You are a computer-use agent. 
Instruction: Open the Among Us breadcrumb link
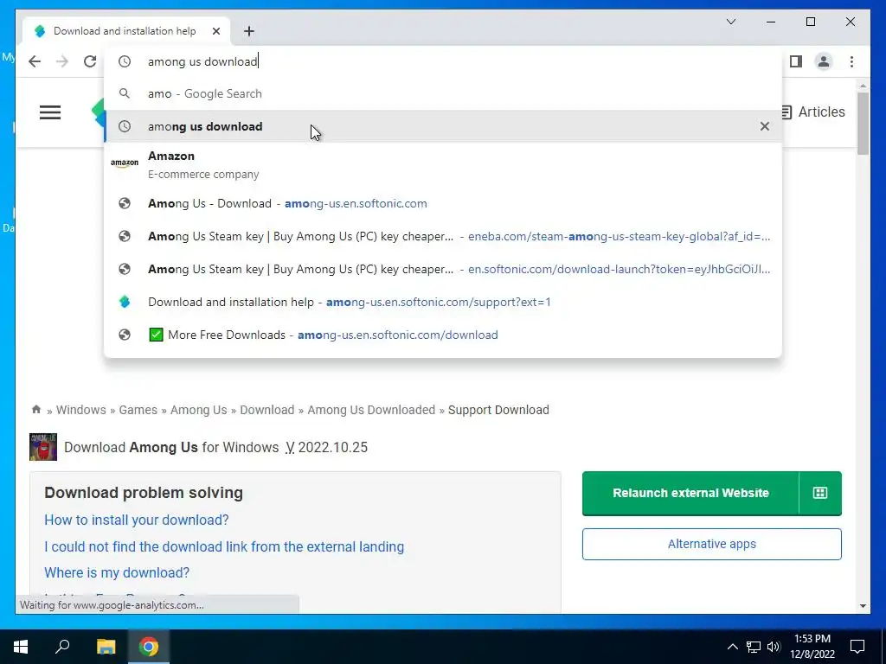click(x=198, y=410)
